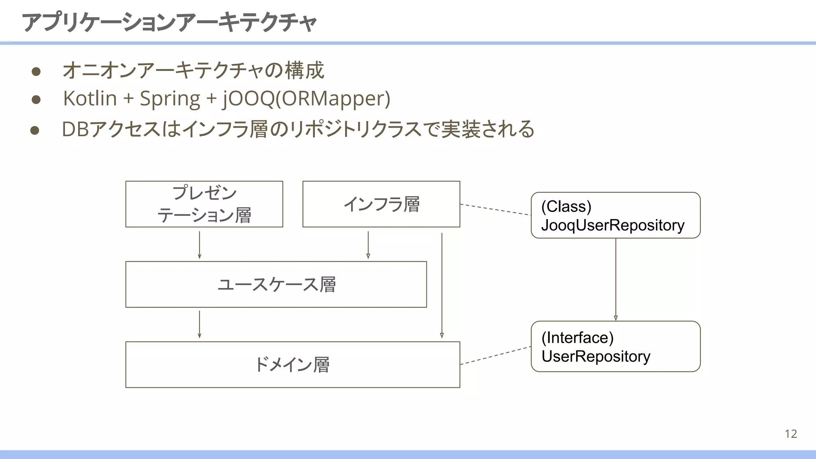Select the (Interface) UserRepository box
The image size is (816, 459).
(x=615, y=347)
